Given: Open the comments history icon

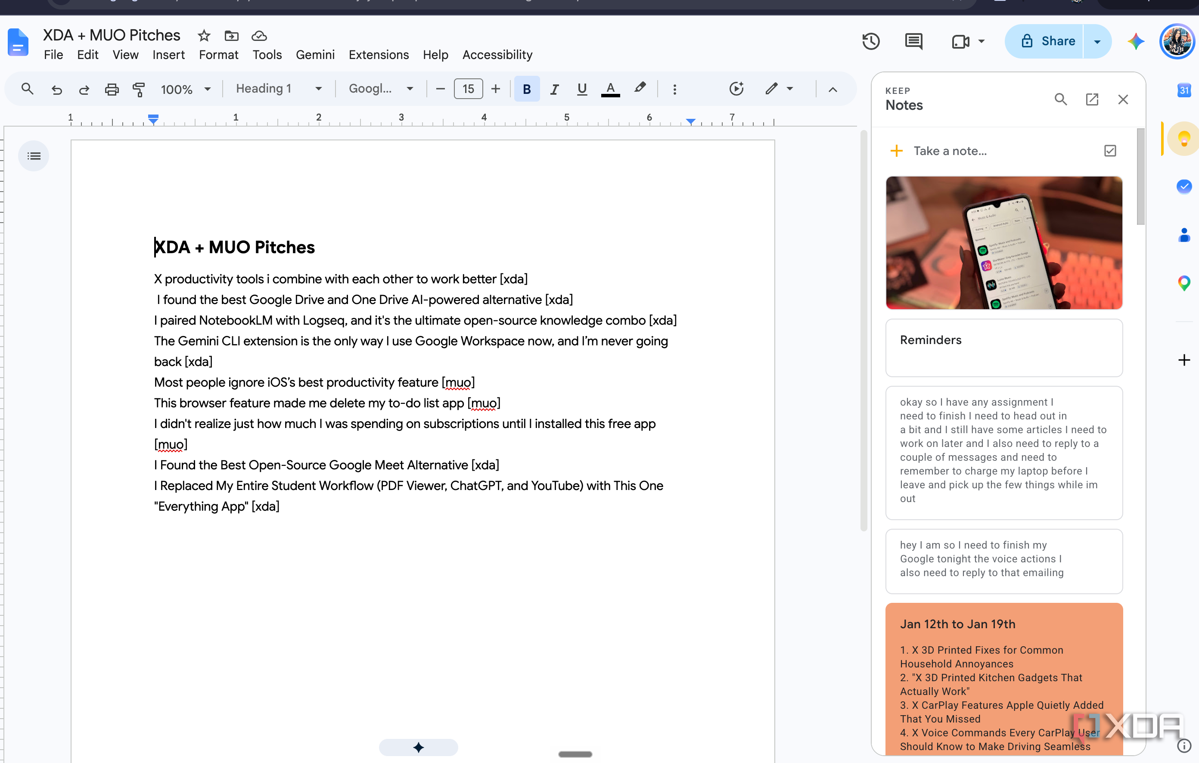Looking at the screenshot, I should coord(913,41).
